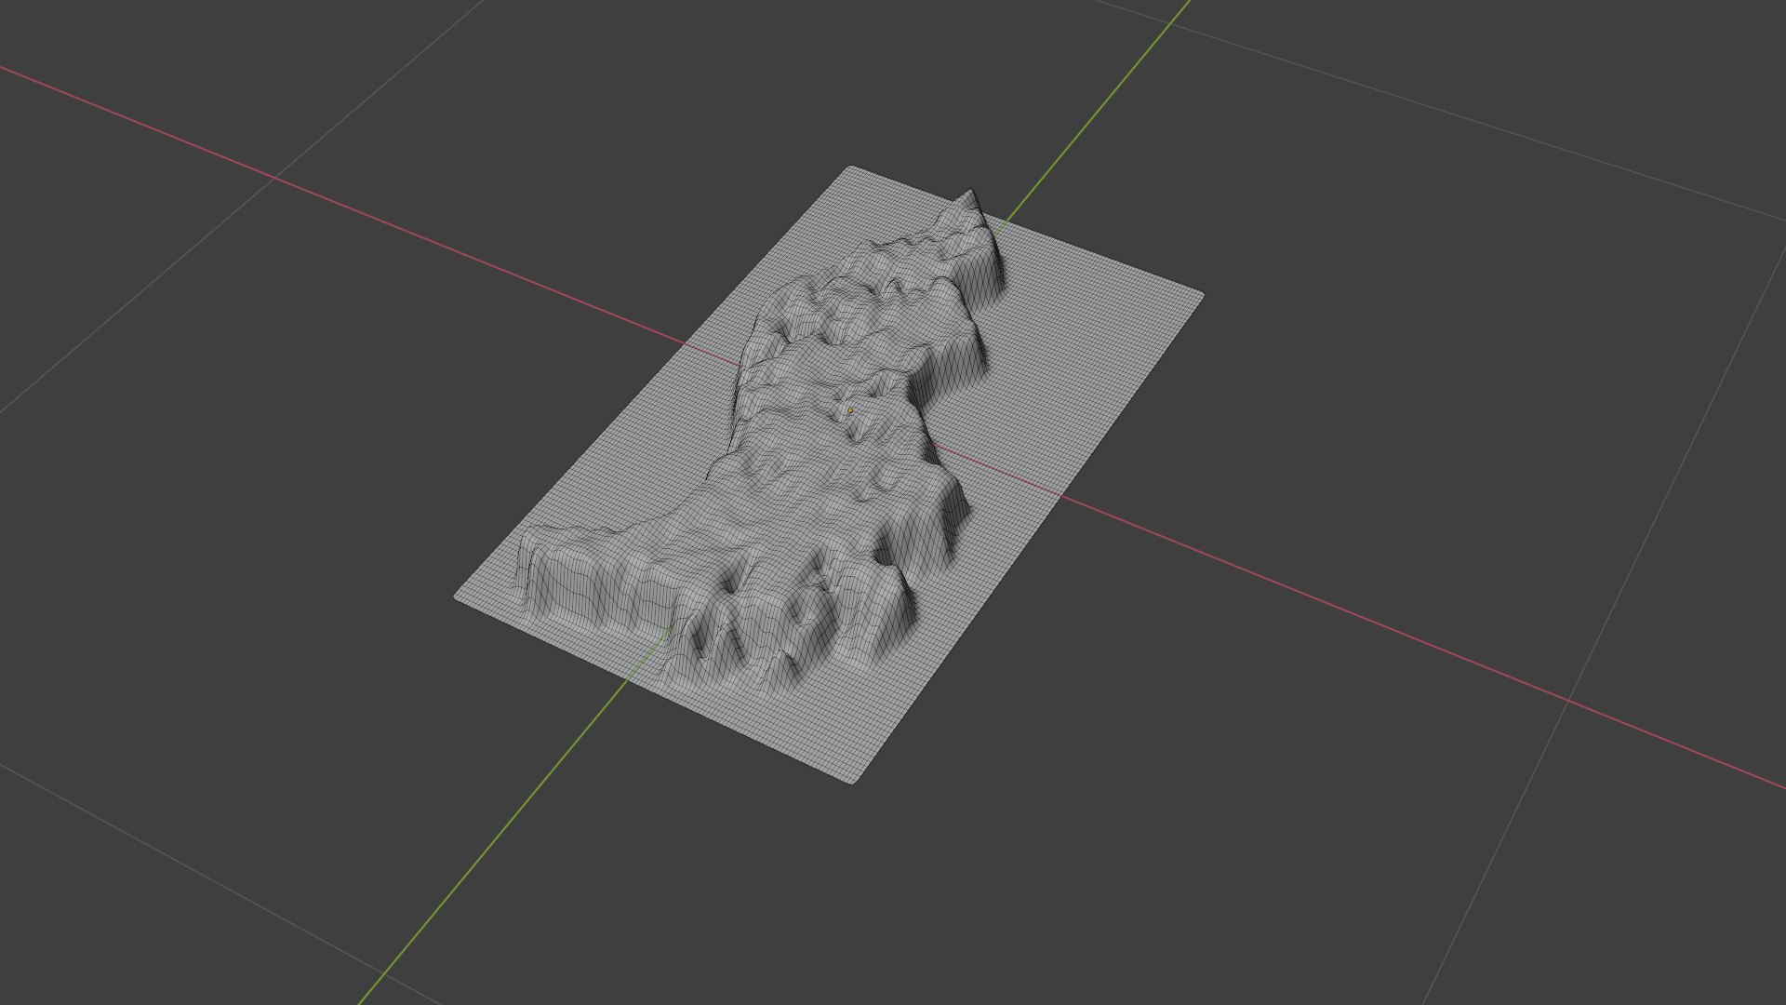The image size is (1786, 1005).
Task: Click the tallest pointed peak of the terrain mesh
Action: pyautogui.click(x=970, y=194)
